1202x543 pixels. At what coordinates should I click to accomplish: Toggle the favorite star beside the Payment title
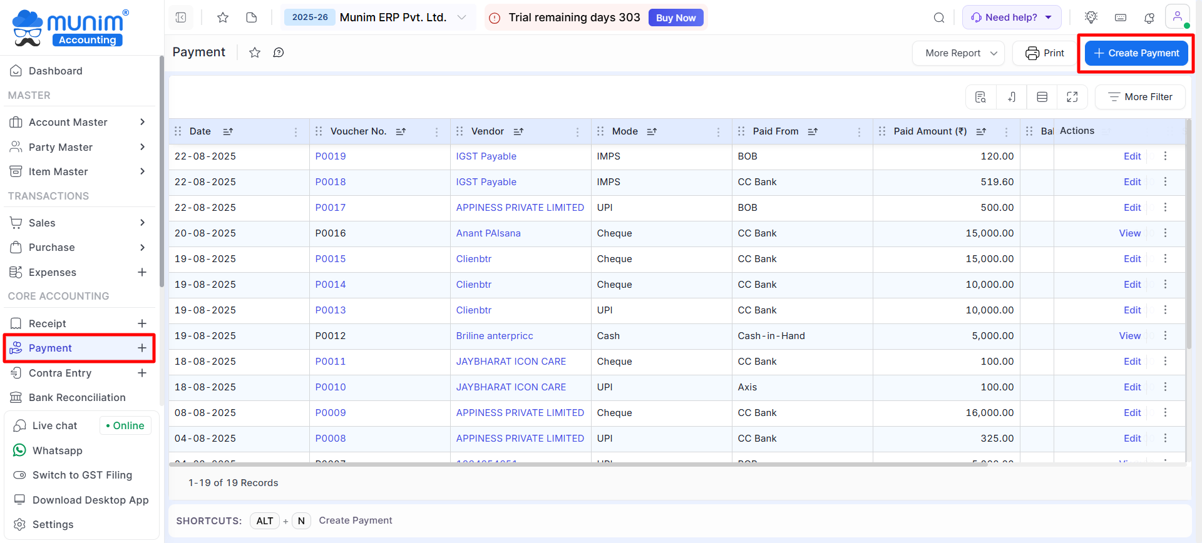click(x=255, y=53)
